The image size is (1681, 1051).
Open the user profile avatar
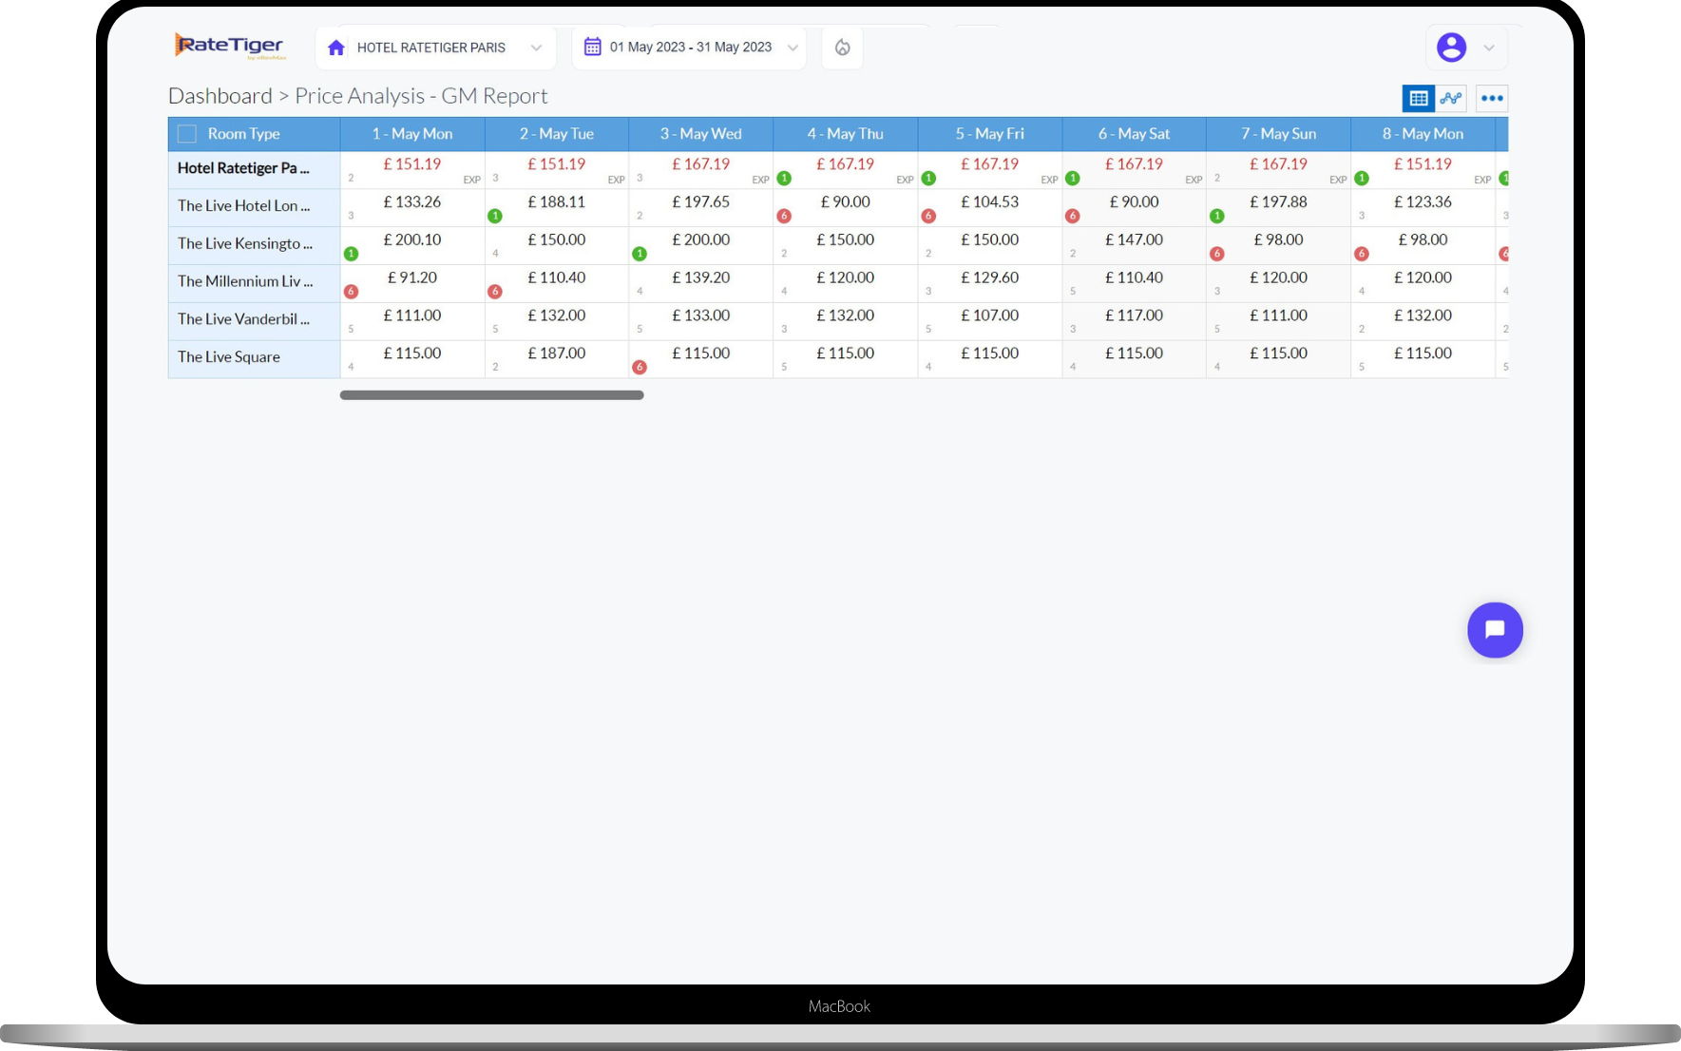pos(1451,48)
